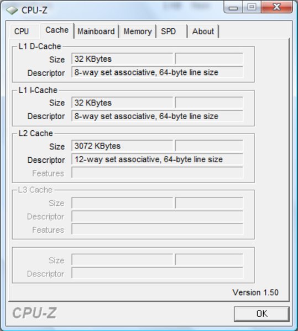
Task: Select the Cache tab
Action: (x=57, y=30)
